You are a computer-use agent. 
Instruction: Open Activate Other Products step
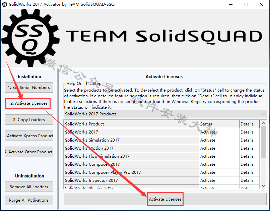tap(29, 152)
